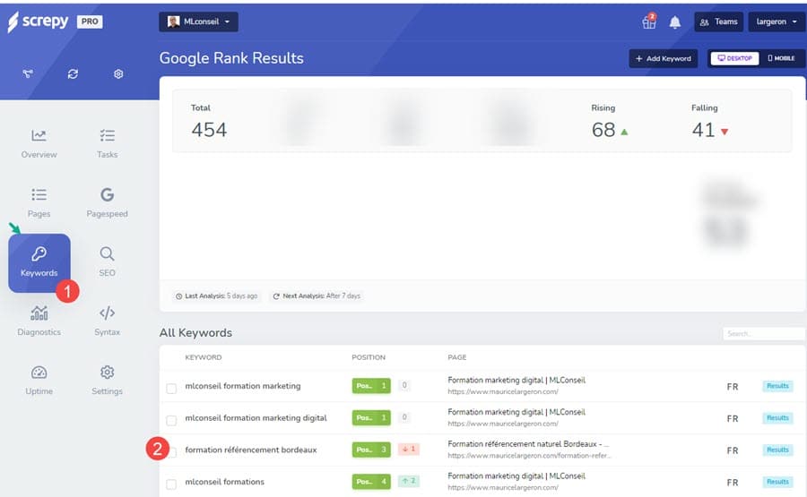Open the largeron account dropdown
This screenshot has height=497, width=807.
(x=777, y=21)
